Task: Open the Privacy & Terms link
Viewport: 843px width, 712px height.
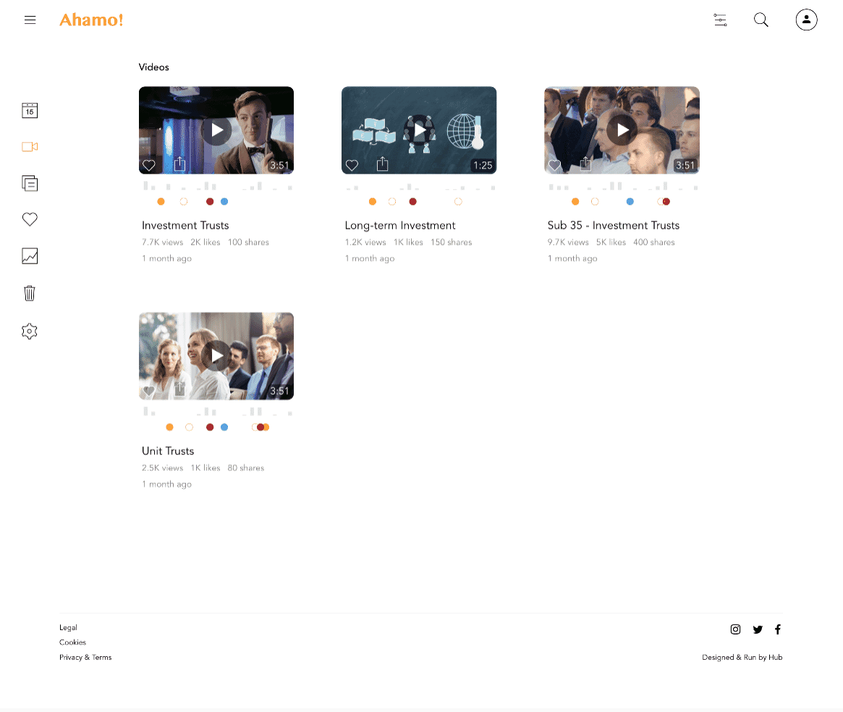Action: pos(85,657)
